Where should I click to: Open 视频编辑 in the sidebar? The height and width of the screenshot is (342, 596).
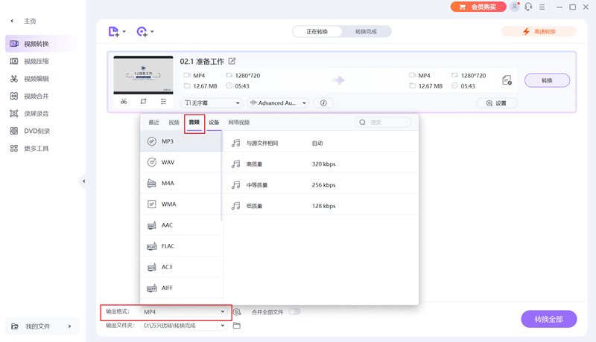tap(42, 79)
